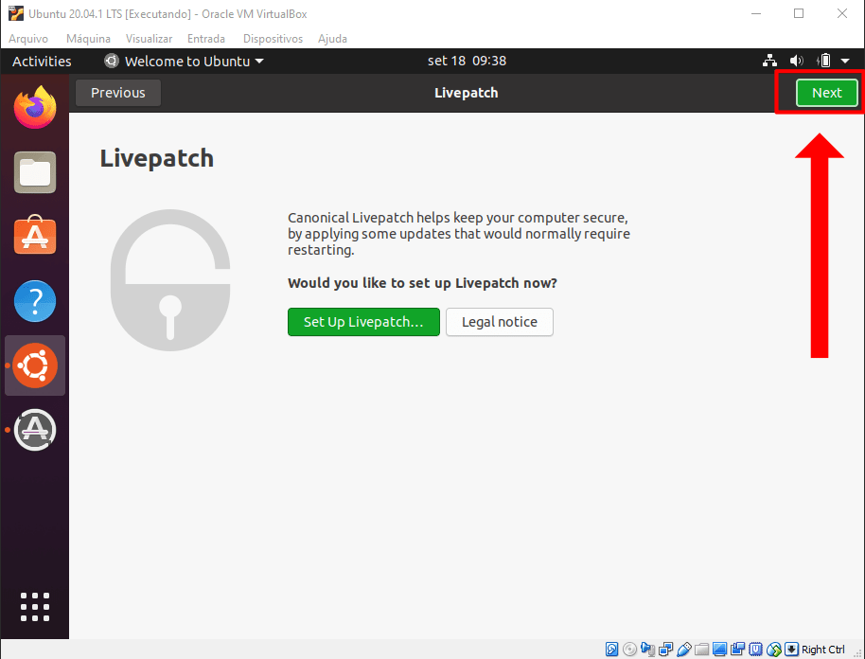This screenshot has width=865, height=659.
Task: Open Firefox from the Ubuntu dock
Action: 35,107
